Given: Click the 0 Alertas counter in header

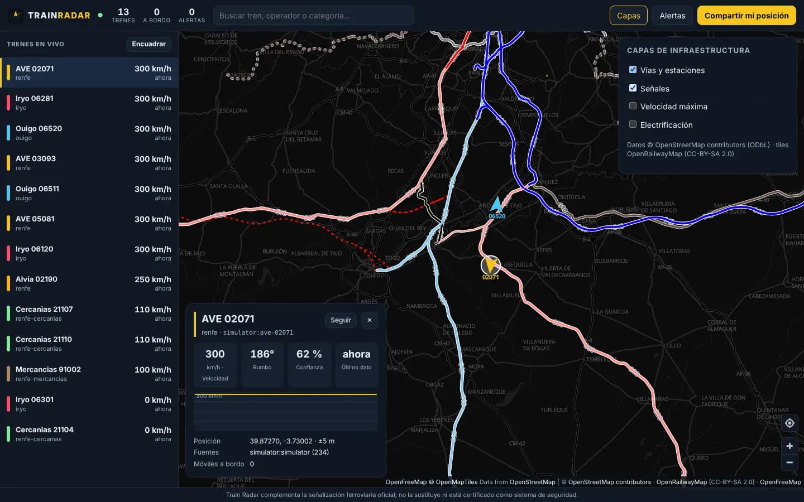Looking at the screenshot, I should pyautogui.click(x=192, y=15).
